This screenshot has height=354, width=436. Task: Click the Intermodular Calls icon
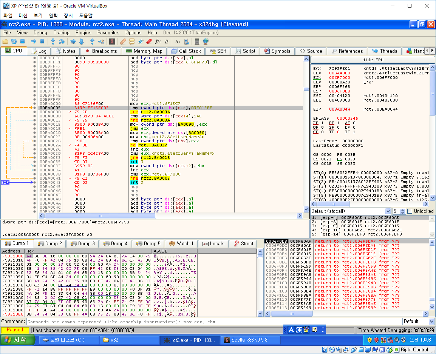point(187,42)
